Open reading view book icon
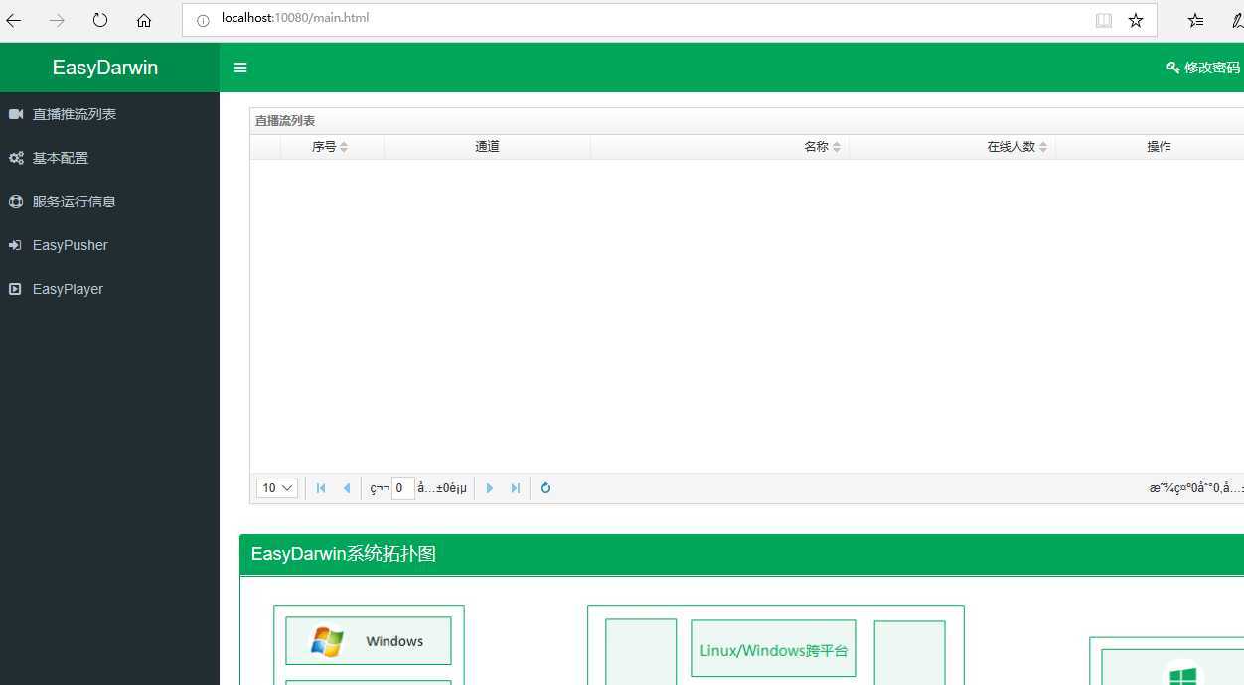 tap(1103, 20)
